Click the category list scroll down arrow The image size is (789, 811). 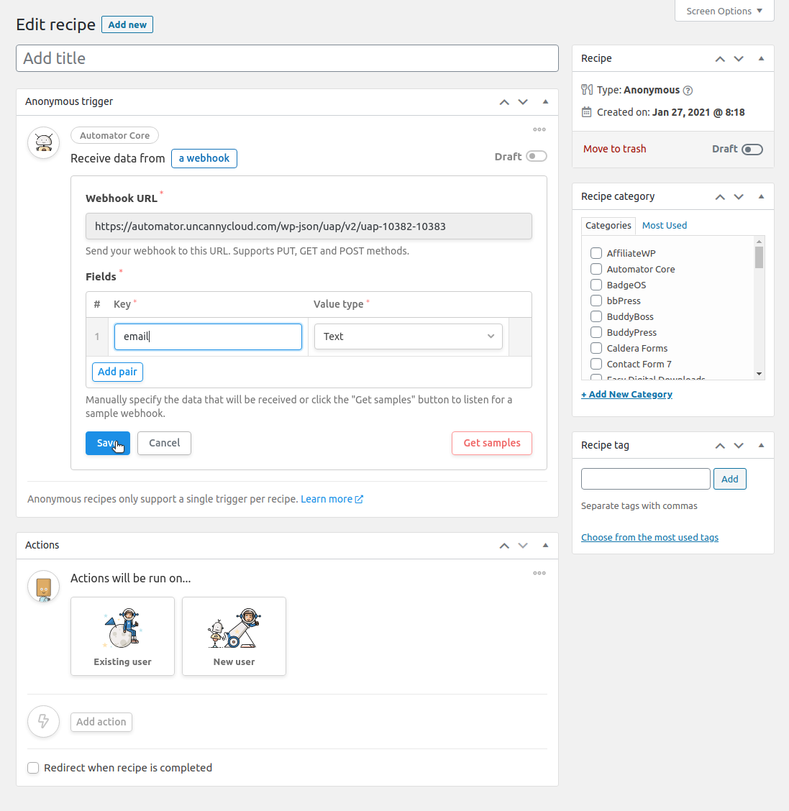click(x=759, y=373)
